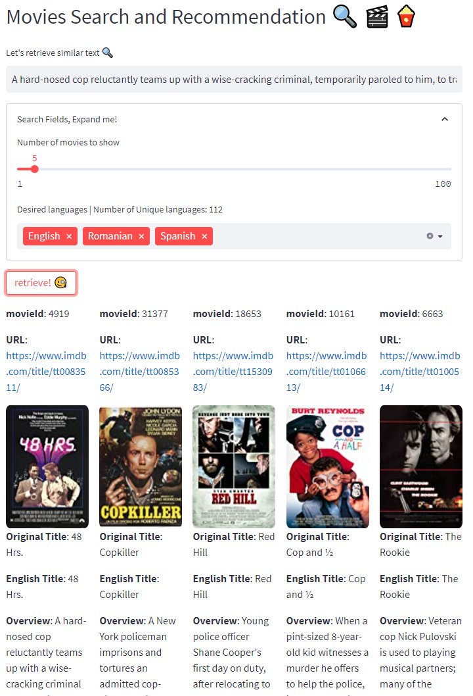Click the magnifier icon beside retrieve label
Viewport: 473px width, 696px height.
coord(108,53)
